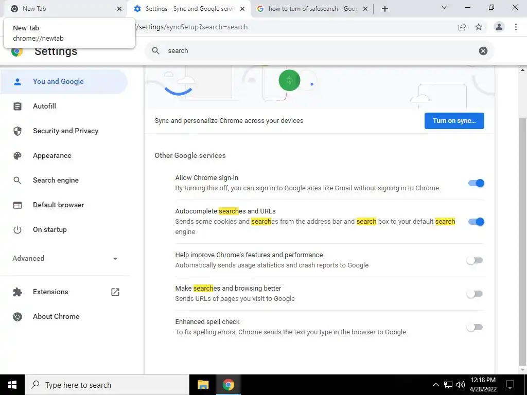Open Autofill settings
This screenshot has width=527, height=395.
[64, 106]
